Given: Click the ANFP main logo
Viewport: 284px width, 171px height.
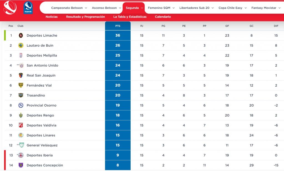Looking at the screenshot, I should pos(10,7).
